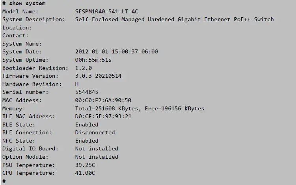Click the PSU temperature value 39.25C
The height and width of the screenshot is (185, 296).
tap(85, 165)
